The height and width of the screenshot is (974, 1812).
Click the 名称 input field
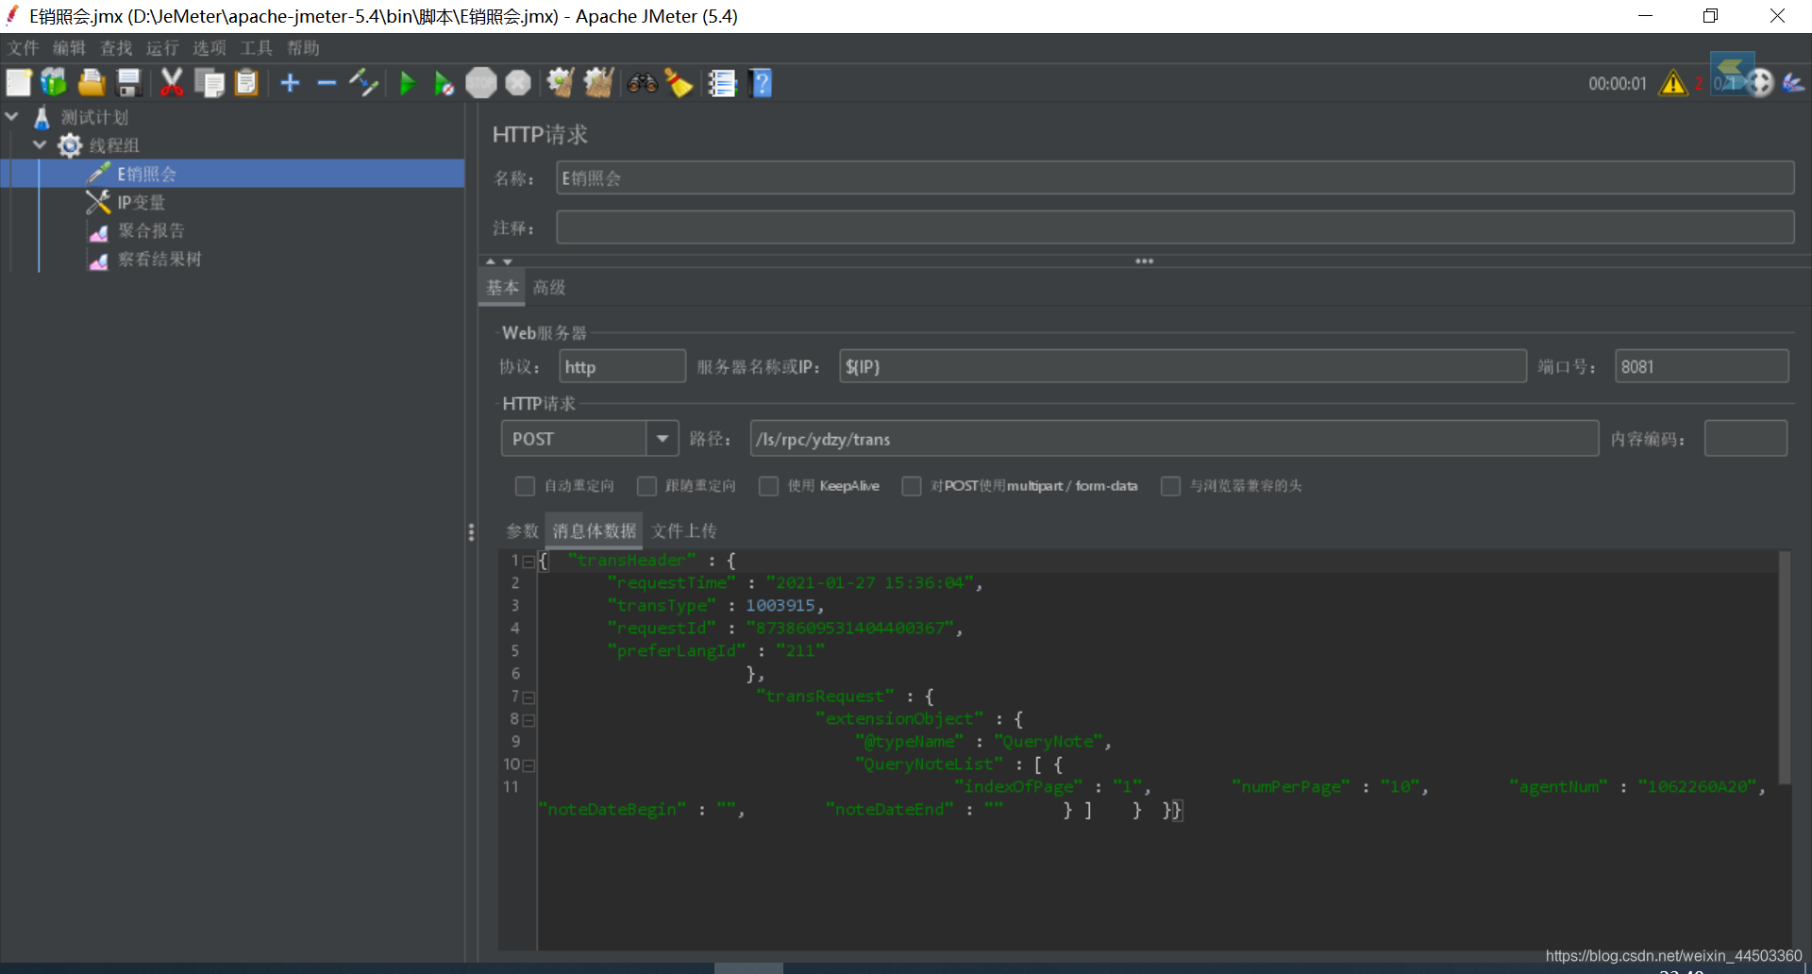[x=1175, y=178]
